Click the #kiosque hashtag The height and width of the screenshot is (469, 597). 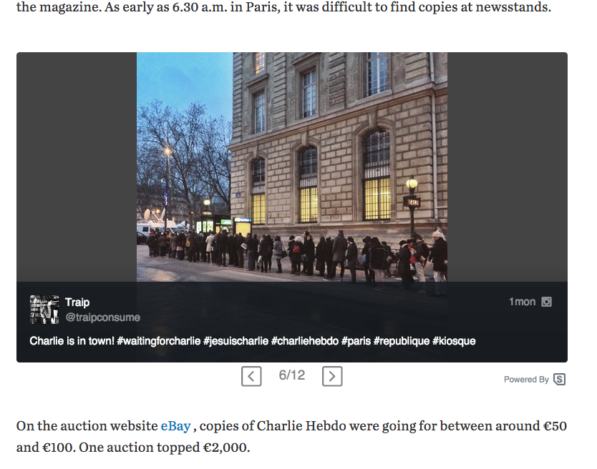click(x=454, y=341)
